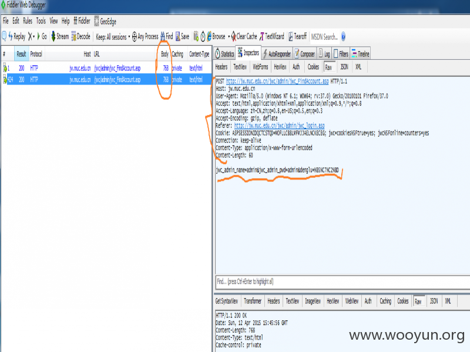
Task: Click the Find highlight search field
Action: tap(343, 282)
